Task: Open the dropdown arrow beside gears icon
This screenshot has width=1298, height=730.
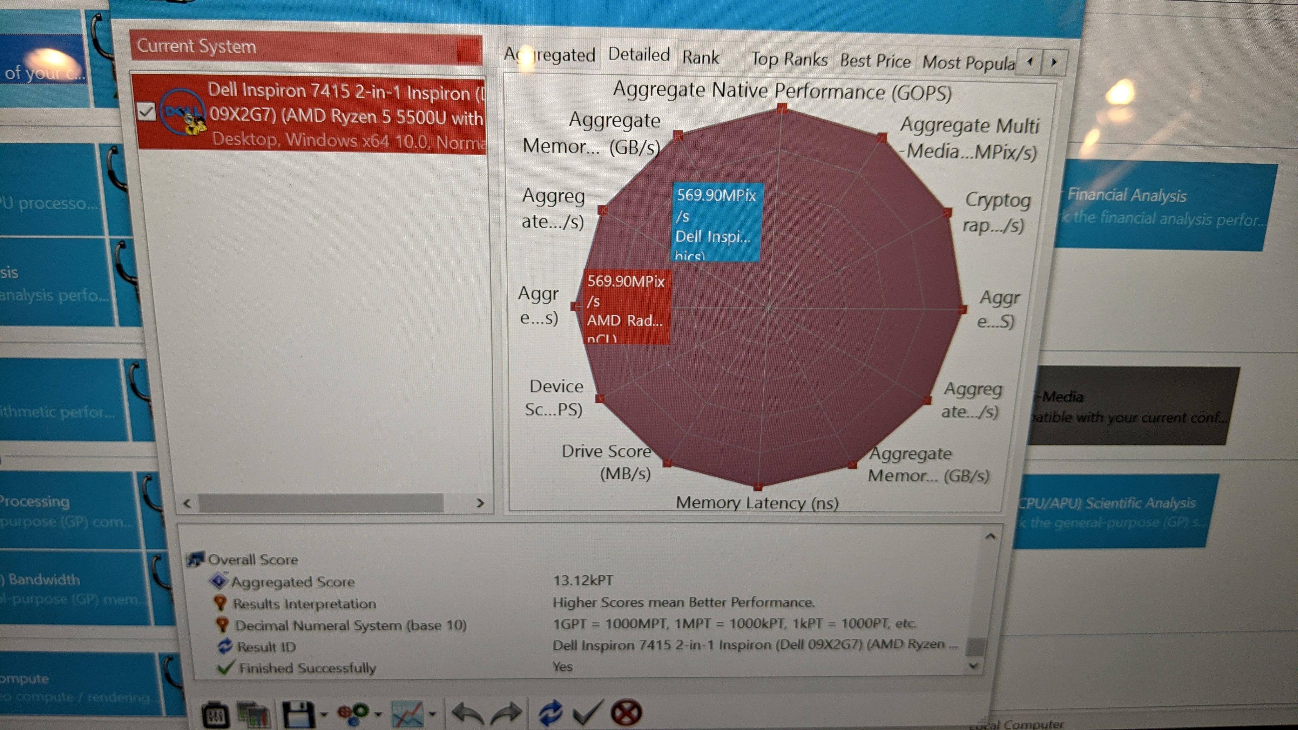Action: 379,714
